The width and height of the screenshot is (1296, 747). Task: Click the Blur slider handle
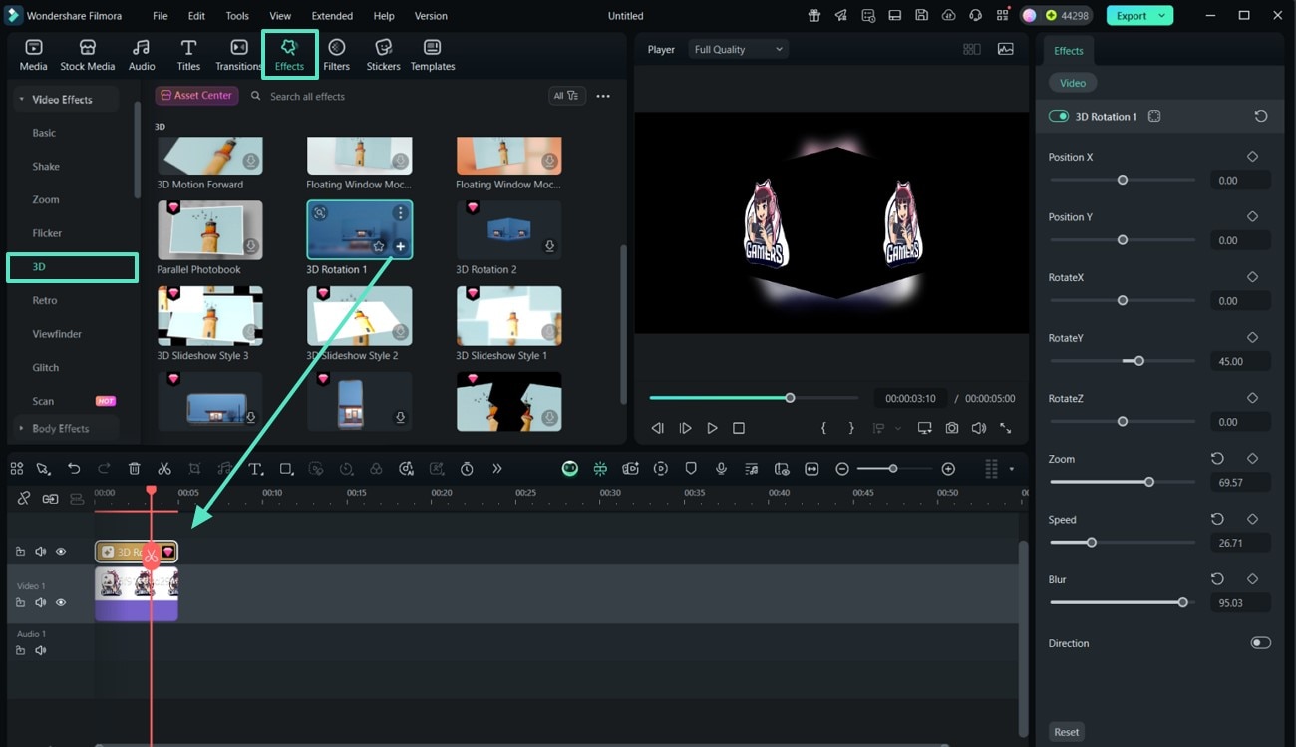click(x=1183, y=602)
